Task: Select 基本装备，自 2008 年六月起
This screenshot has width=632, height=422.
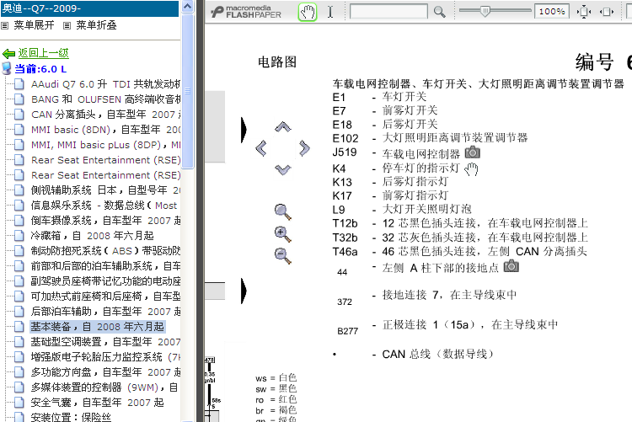Action: pos(97,327)
